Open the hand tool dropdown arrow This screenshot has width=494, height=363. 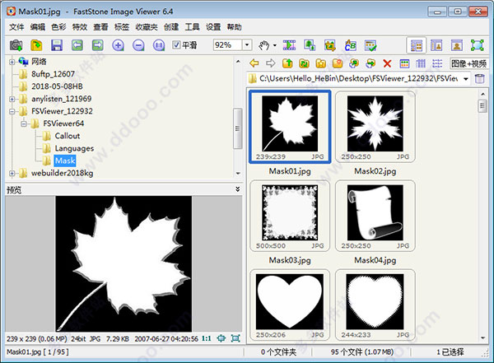[275, 45]
